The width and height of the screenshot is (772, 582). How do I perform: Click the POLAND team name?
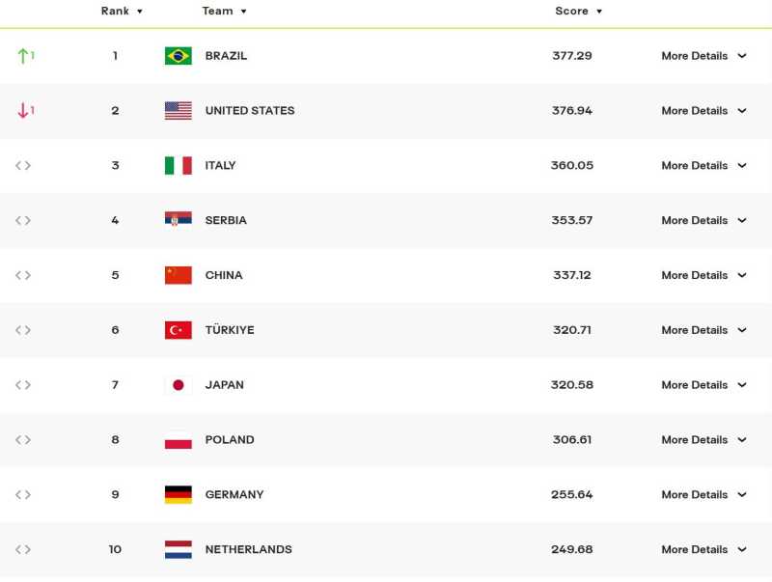(x=230, y=440)
